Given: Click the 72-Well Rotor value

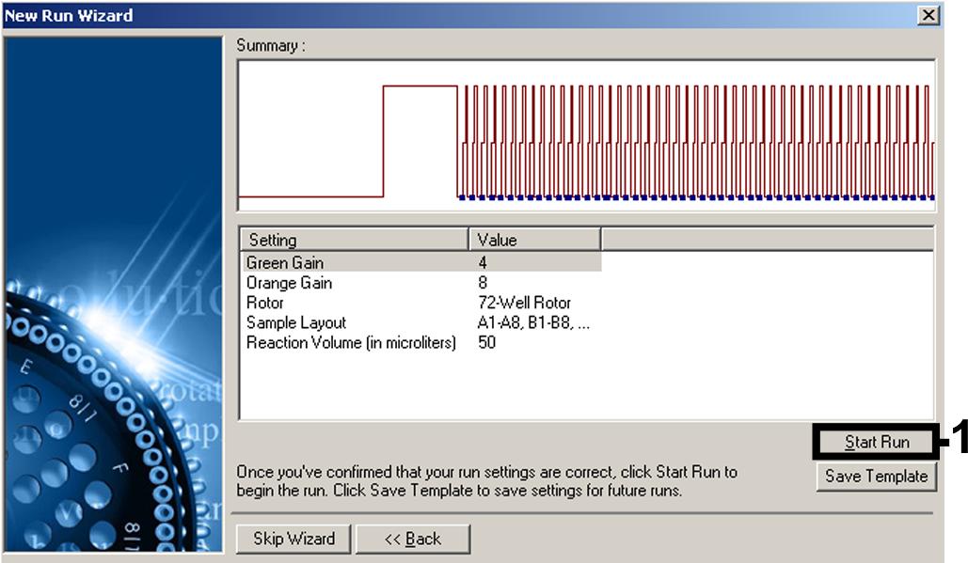Looking at the screenshot, I should coord(524,303).
